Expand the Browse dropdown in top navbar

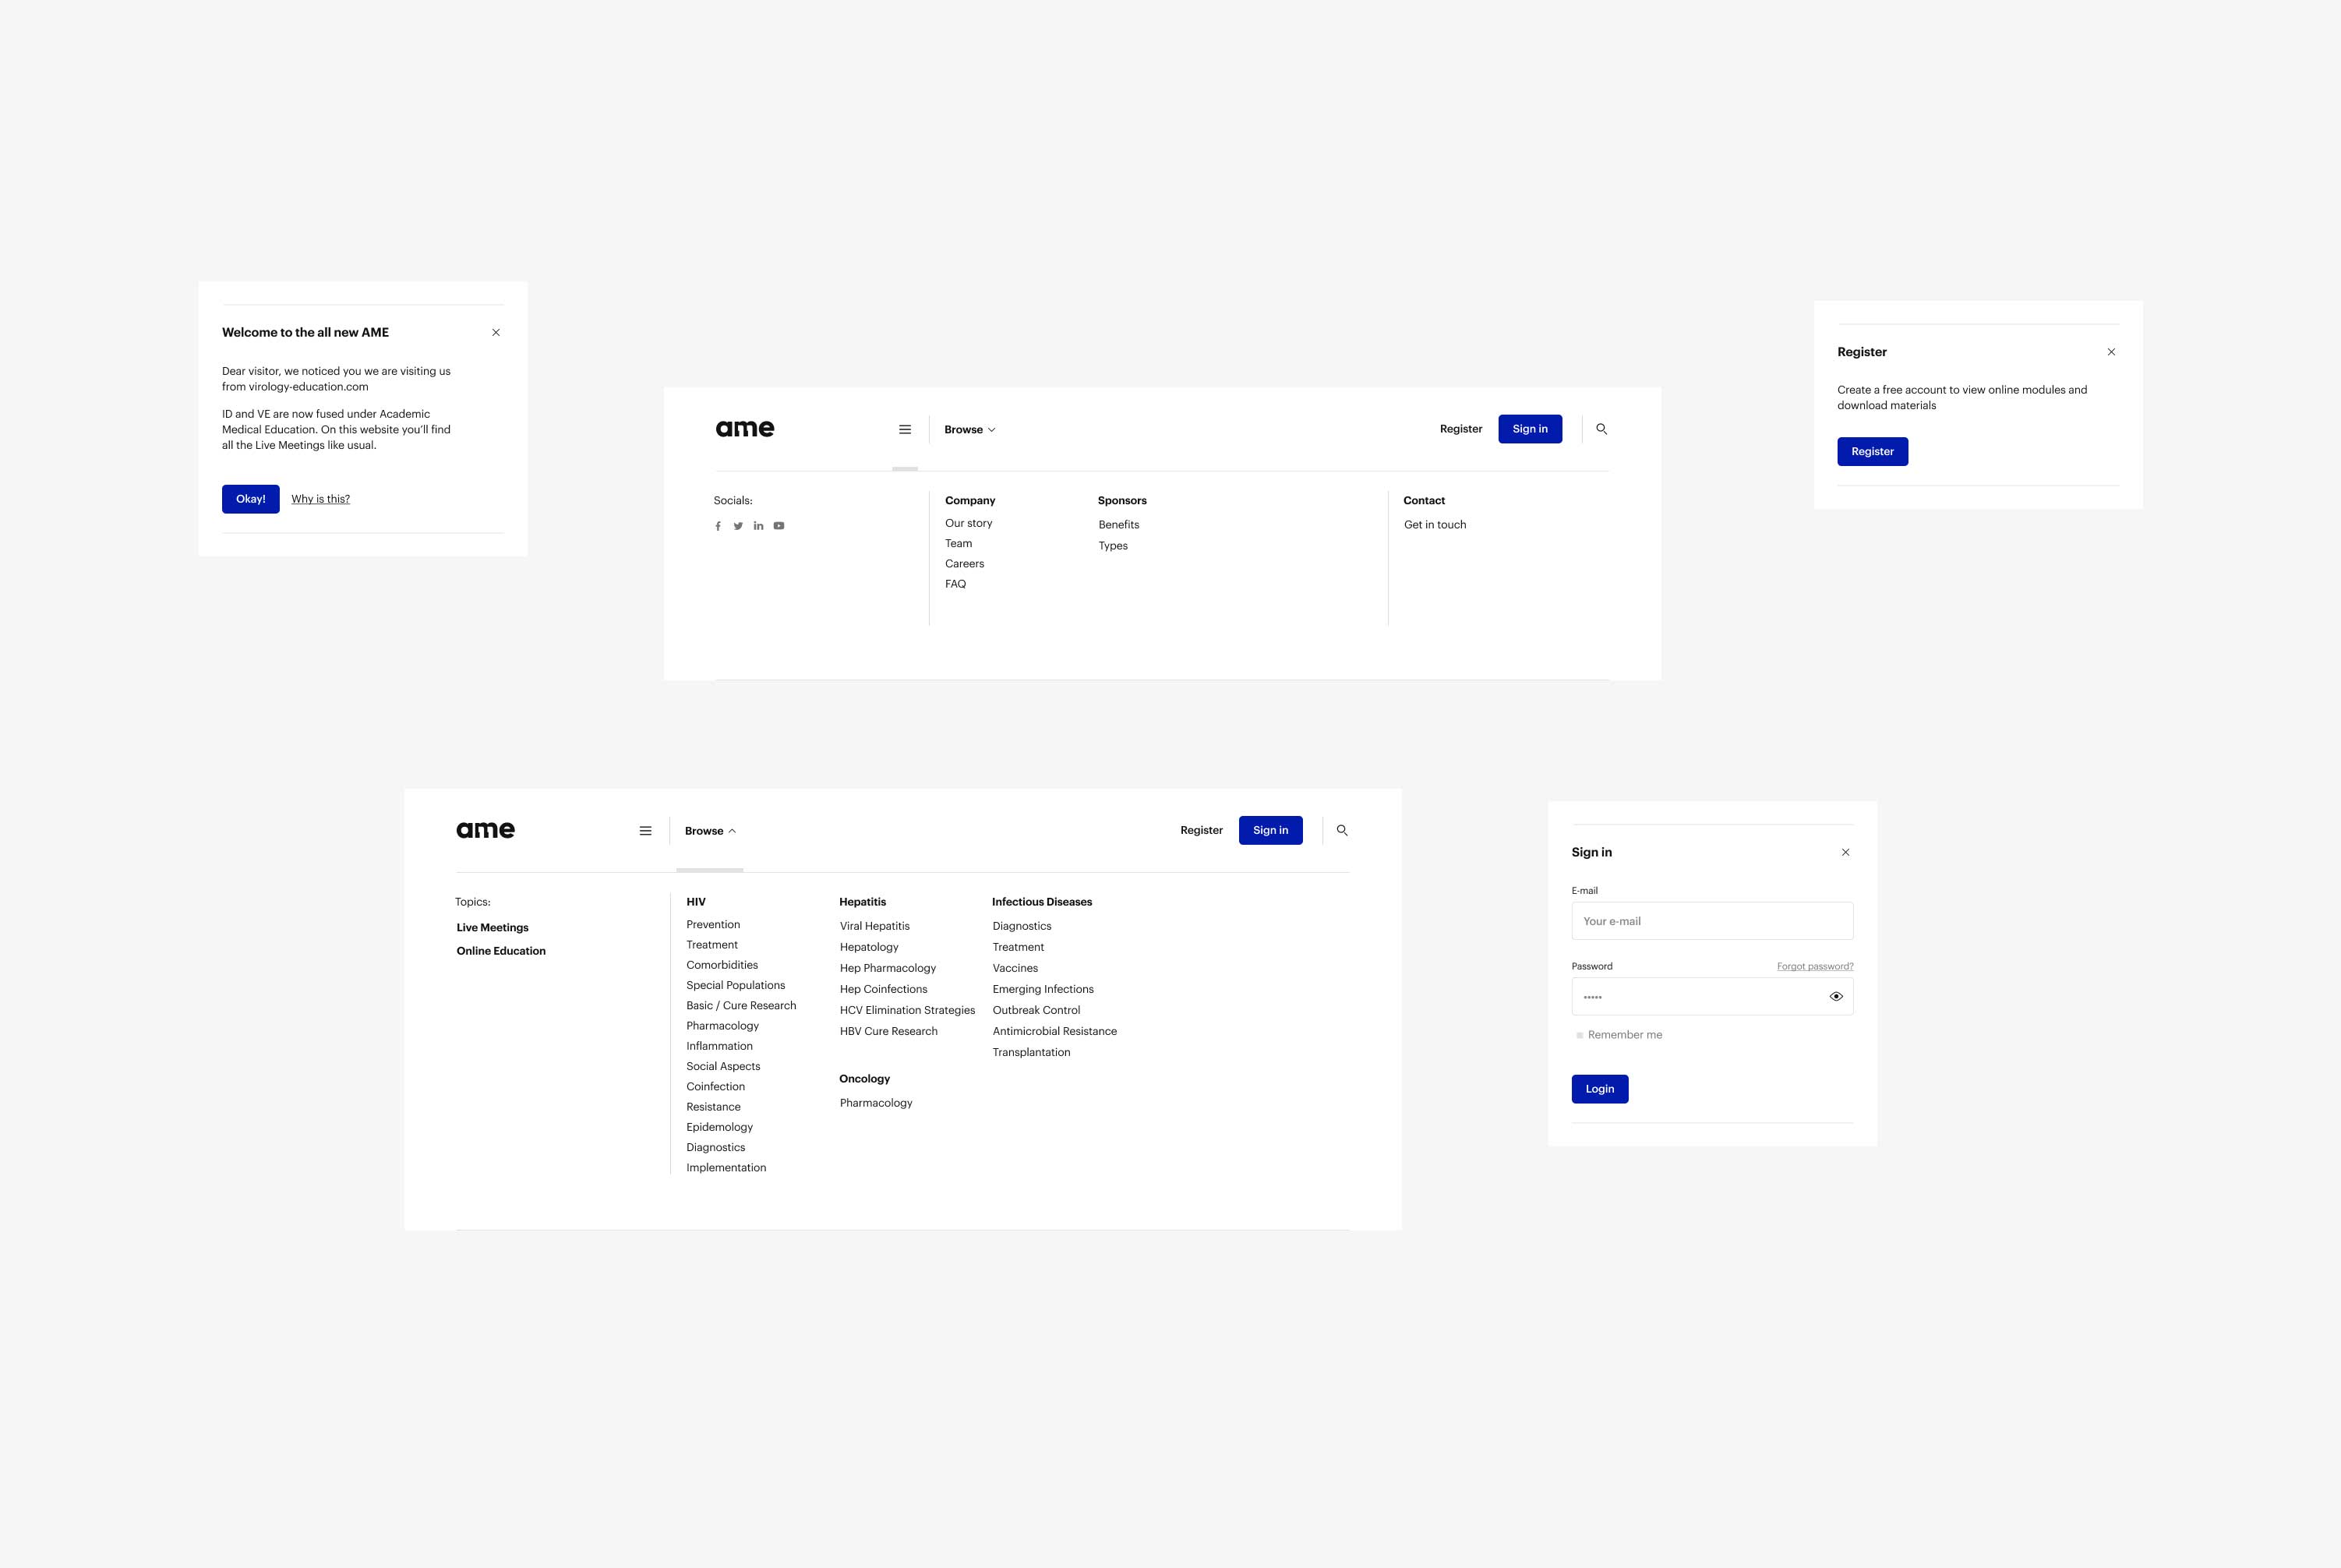pos(969,429)
